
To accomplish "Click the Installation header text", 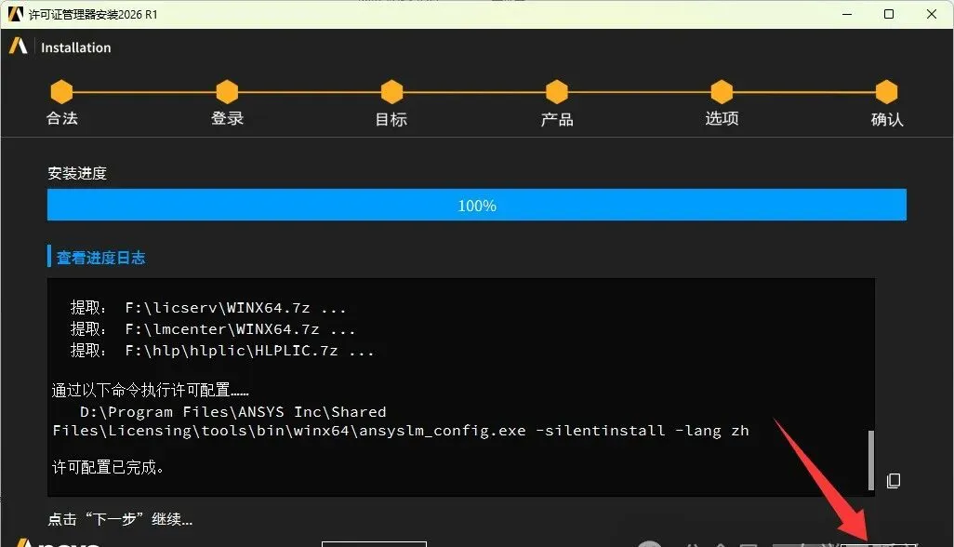I will point(76,47).
